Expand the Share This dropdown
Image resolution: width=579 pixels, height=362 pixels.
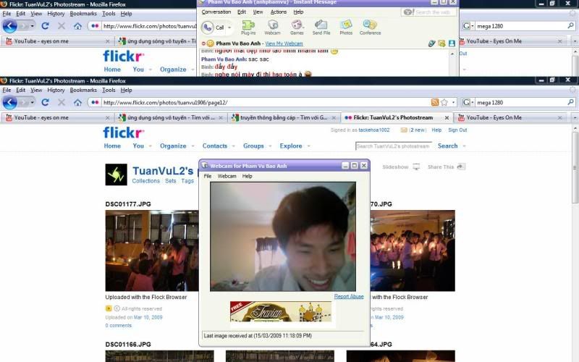[x=460, y=167]
